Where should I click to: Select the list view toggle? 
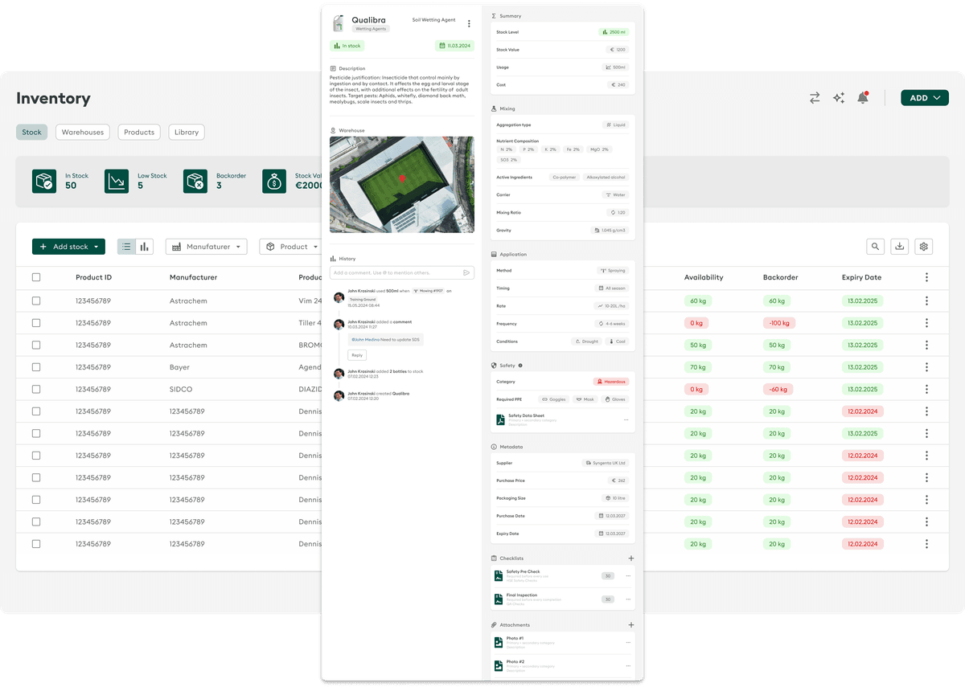(x=125, y=247)
